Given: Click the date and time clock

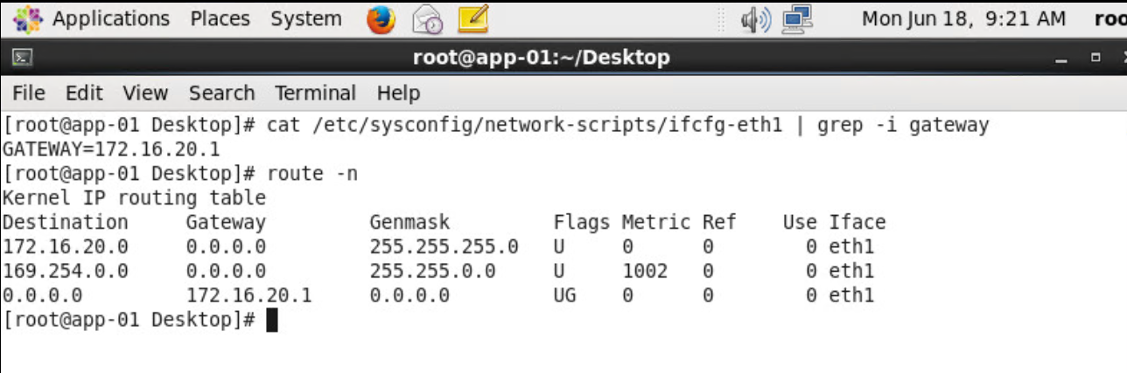Looking at the screenshot, I should (963, 18).
